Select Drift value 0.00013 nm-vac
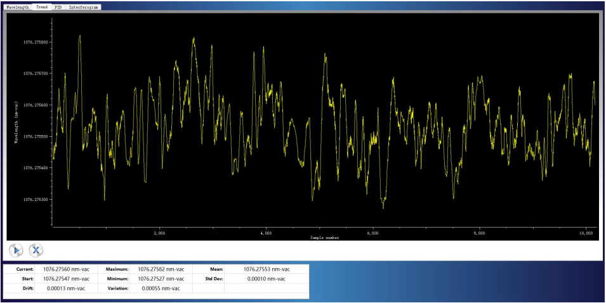 tap(66, 288)
